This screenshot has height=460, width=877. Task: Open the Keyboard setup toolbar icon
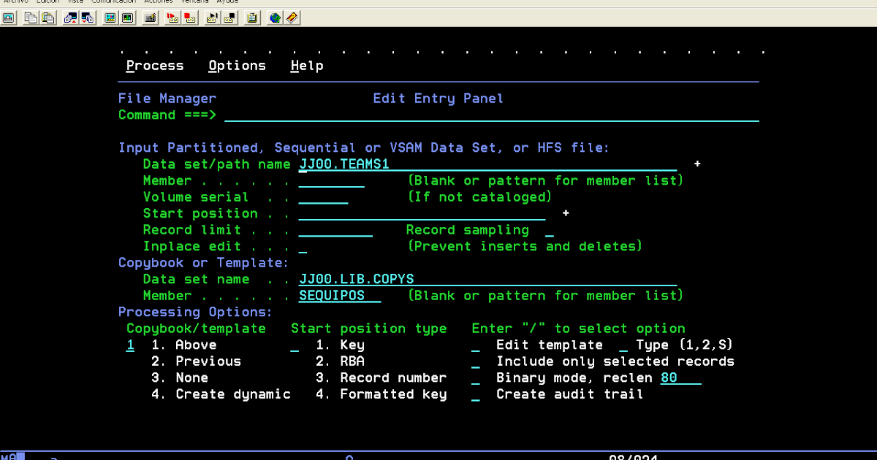[x=151, y=18]
